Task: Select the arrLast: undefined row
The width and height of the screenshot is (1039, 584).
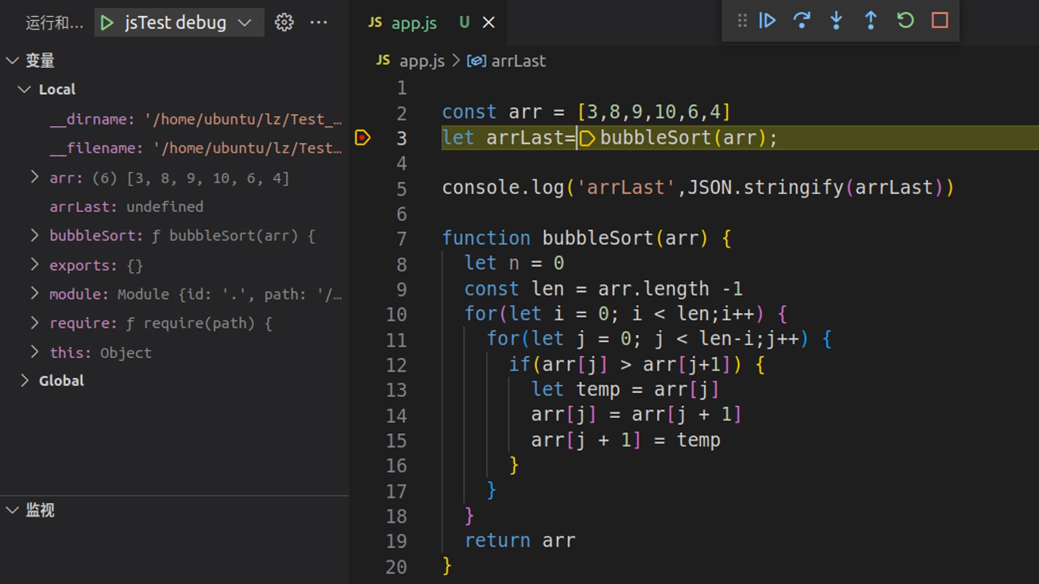Action: point(175,207)
